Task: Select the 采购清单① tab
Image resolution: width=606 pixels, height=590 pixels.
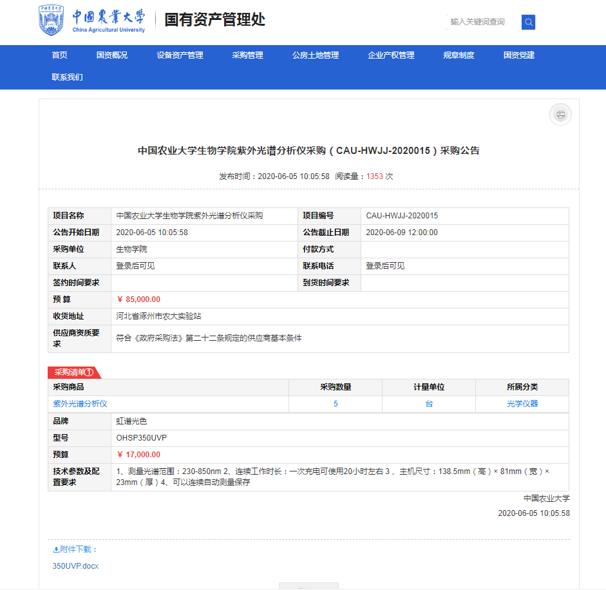Action: (x=73, y=372)
